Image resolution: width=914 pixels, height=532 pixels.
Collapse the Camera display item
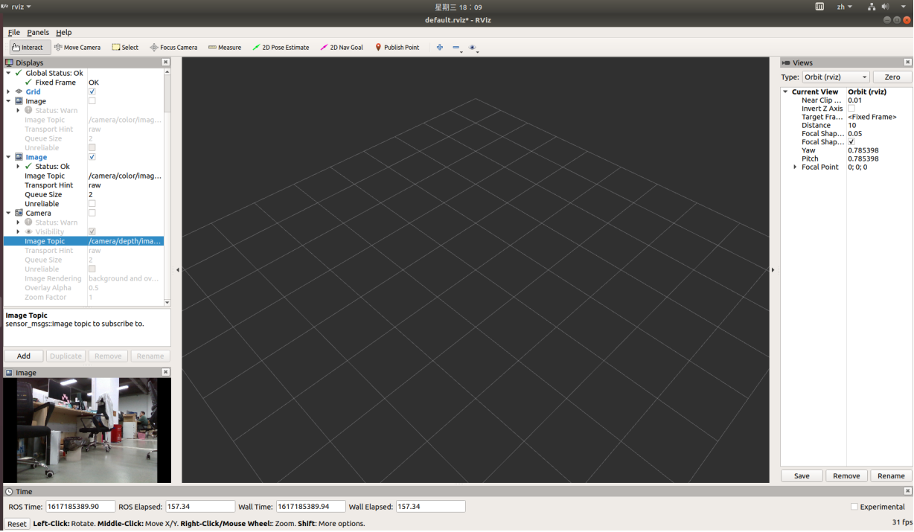point(8,214)
